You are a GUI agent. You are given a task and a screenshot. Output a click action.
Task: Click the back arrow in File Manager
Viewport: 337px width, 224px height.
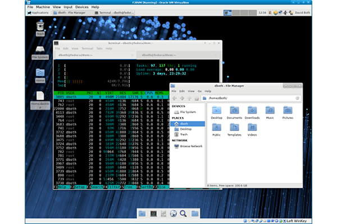click(174, 97)
